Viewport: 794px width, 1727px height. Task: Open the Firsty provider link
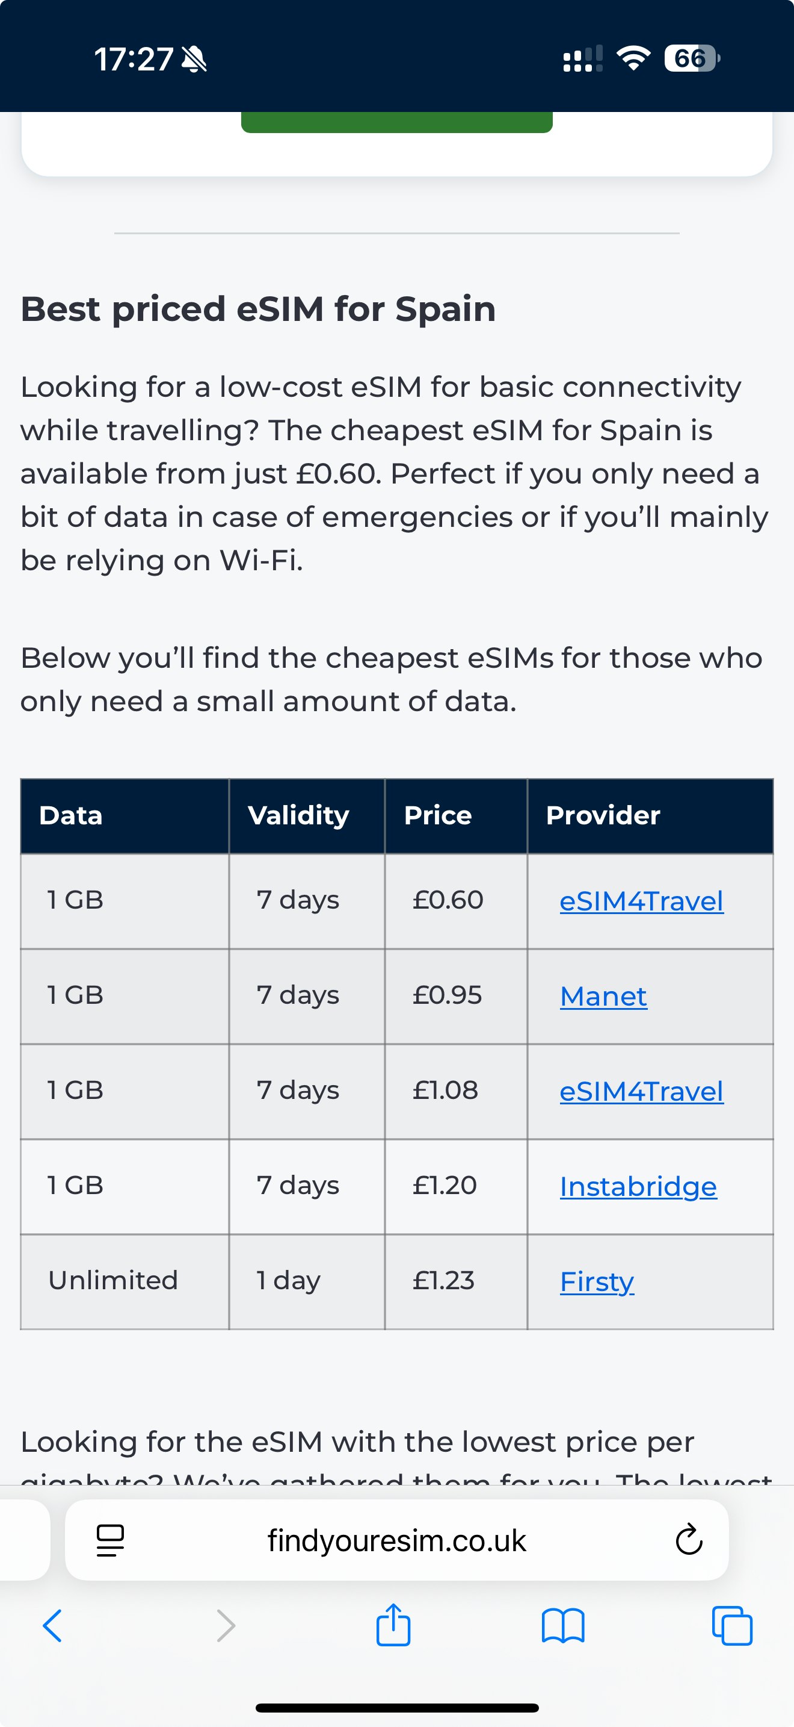click(597, 1282)
